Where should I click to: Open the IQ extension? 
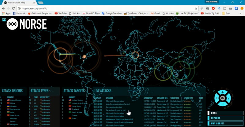point(219,9)
